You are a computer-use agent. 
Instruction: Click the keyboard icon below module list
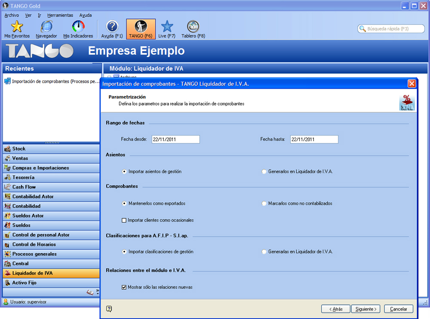[90, 292]
